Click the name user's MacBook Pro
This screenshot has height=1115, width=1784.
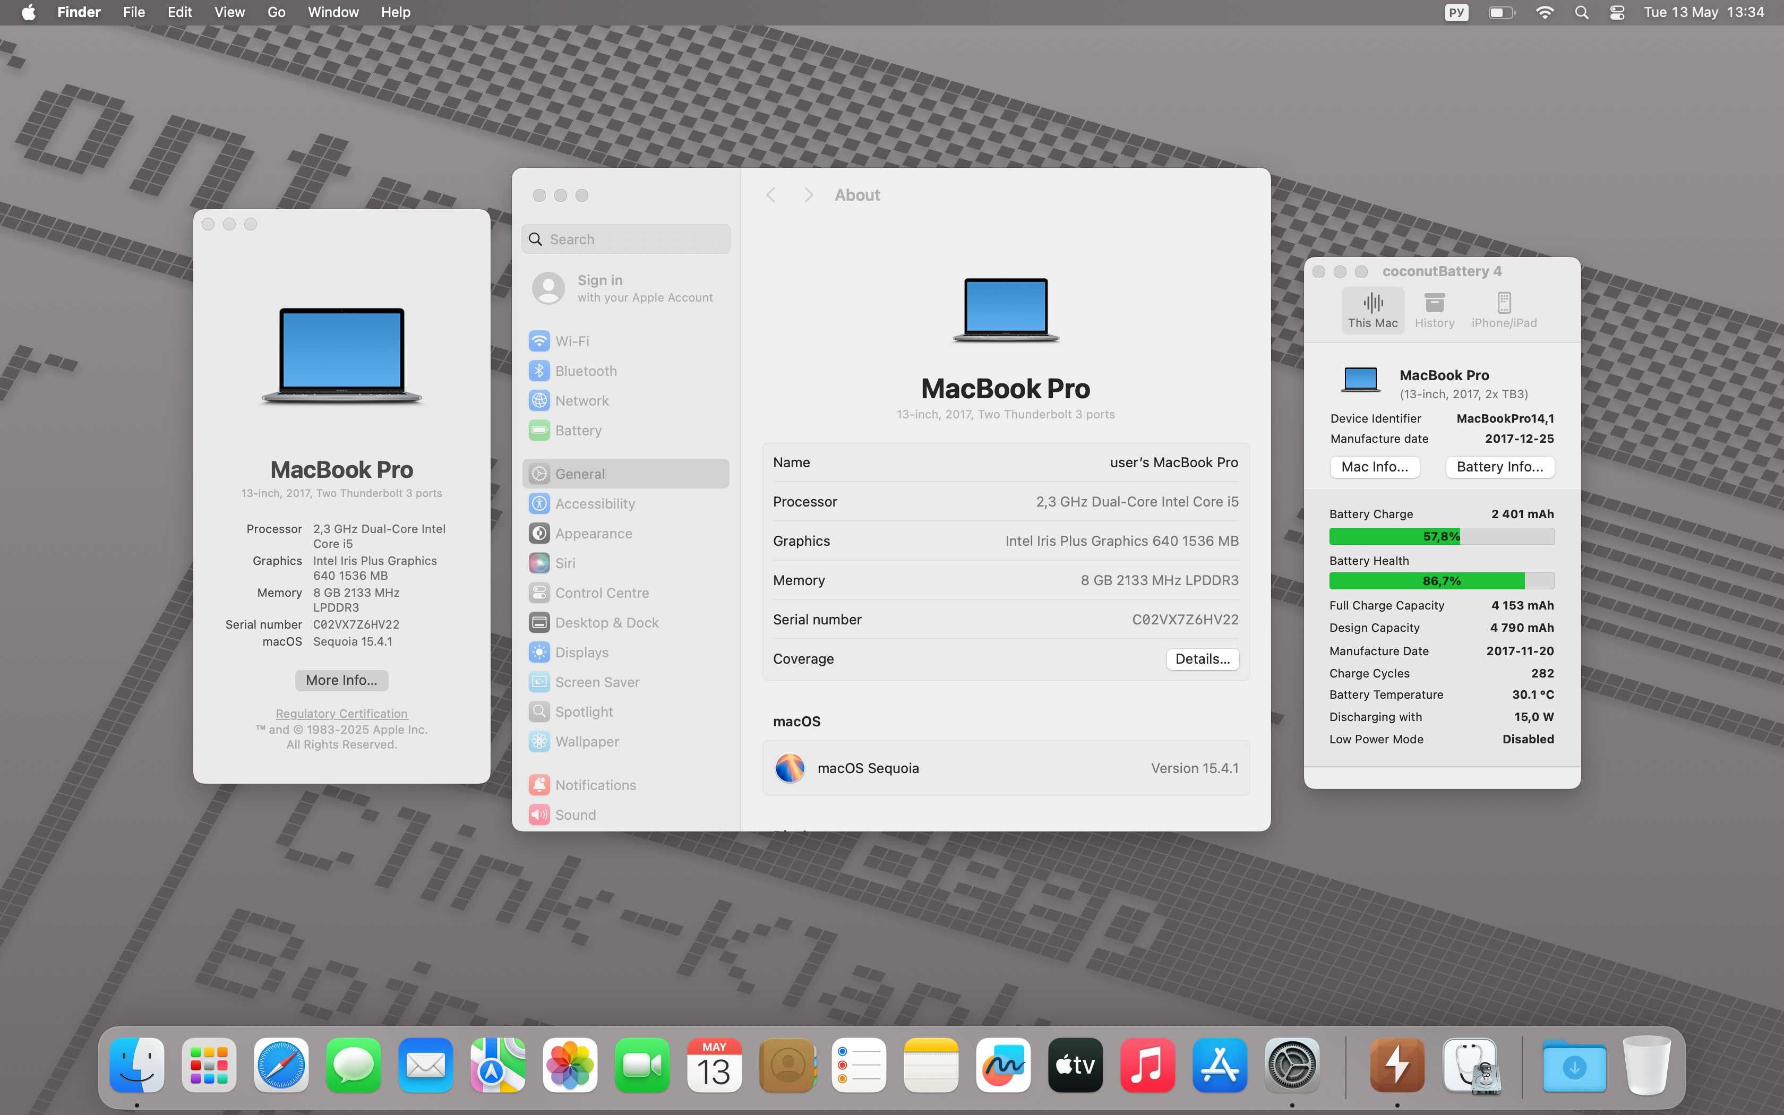pos(1173,462)
